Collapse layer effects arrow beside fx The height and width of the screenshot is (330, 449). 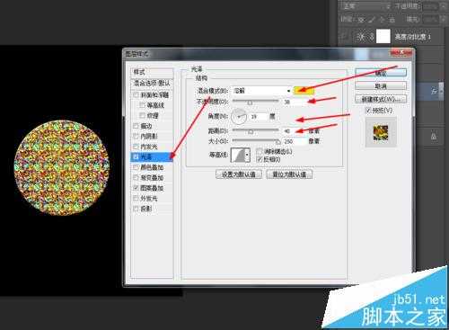pyautogui.click(x=441, y=91)
